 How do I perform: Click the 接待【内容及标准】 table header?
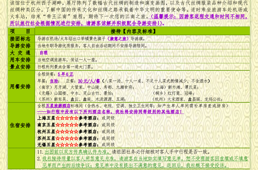[133, 31]
